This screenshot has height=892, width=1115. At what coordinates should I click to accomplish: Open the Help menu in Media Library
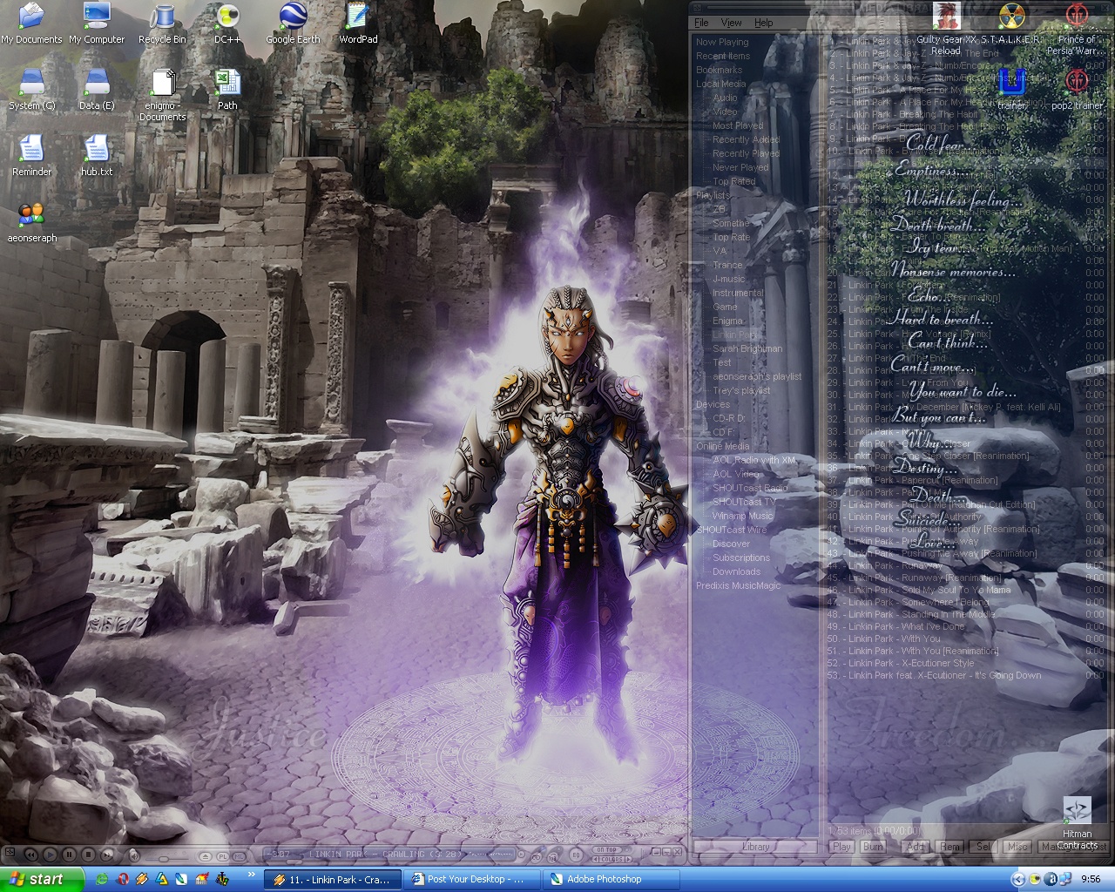click(764, 23)
